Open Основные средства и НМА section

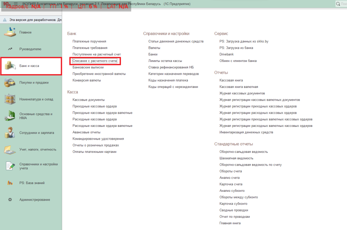pos(36,116)
